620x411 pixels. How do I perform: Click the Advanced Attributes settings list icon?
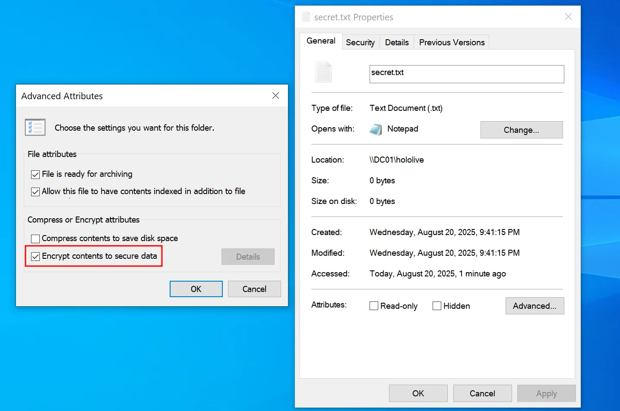click(35, 127)
